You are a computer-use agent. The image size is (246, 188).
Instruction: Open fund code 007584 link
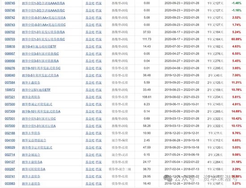tap(10, 83)
